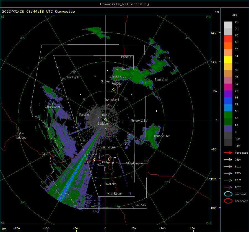Click the cyan current ellipse icon
249x232 pixels.
[x=228, y=194]
